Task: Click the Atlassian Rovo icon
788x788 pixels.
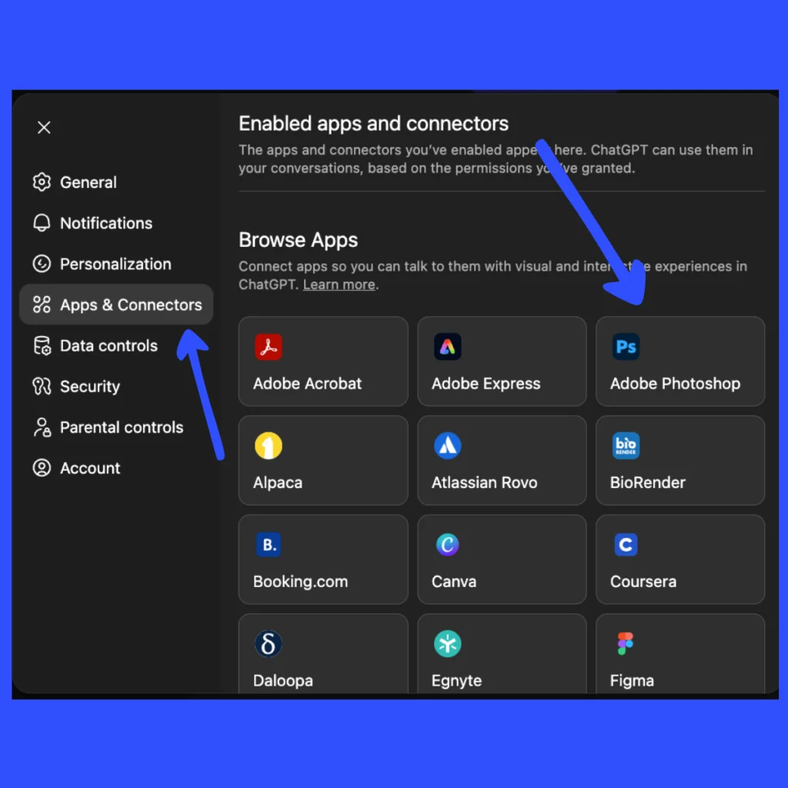Action: click(x=447, y=446)
